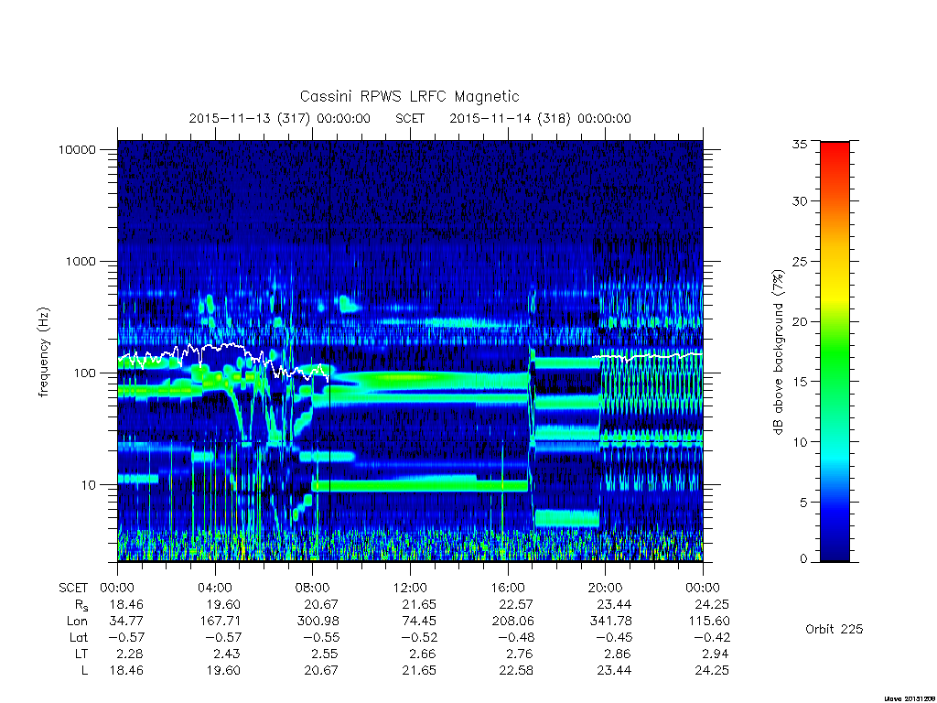Click the 1000 frequency tick label
This screenshot has height=703, width=937.
81,261
